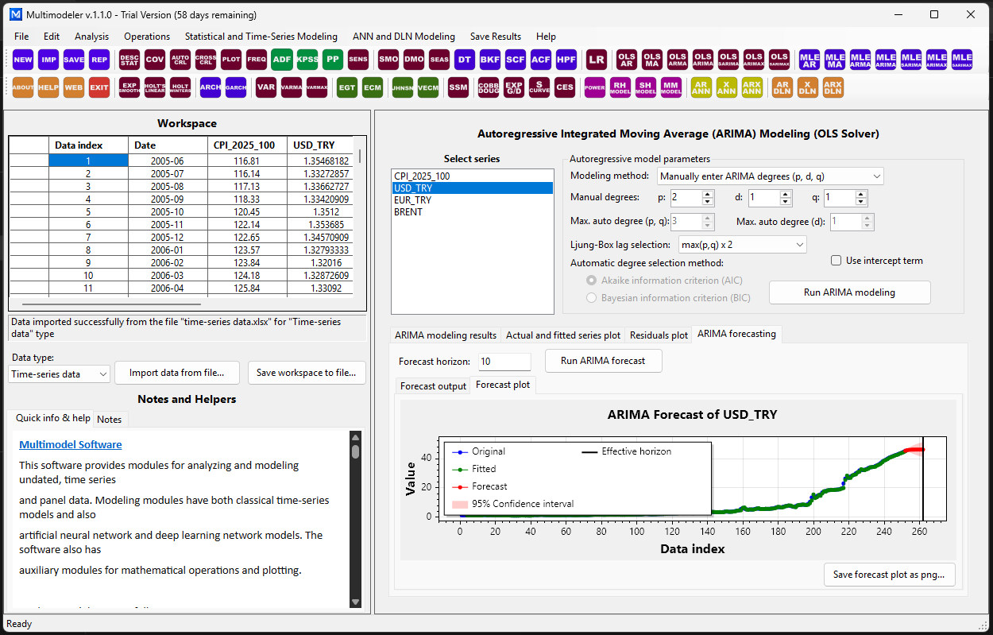993x635 pixels.
Task: Select Akaike information criterion radio button
Action: tap(591, 281)
